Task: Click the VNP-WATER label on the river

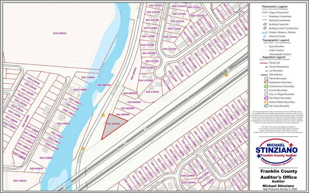Action: pos(104,85)
